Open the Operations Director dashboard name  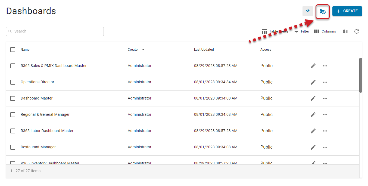pyautogui.click(x=38, y=82)
